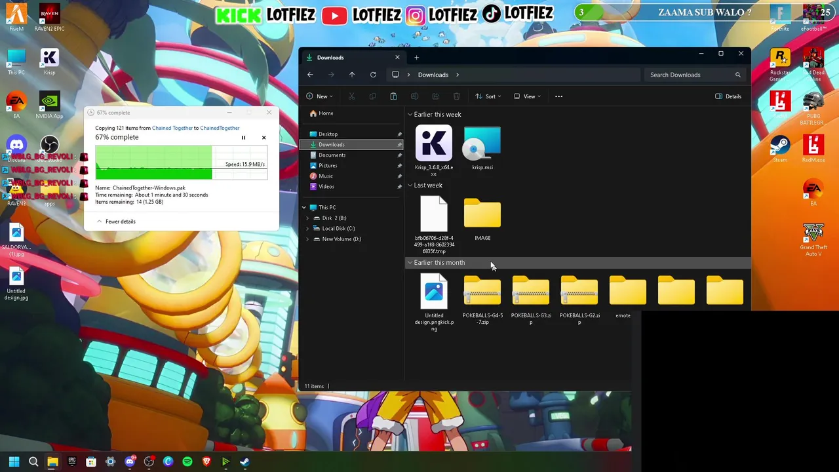Open the See more ellipsis menu
839x472 pixels.
[558, 96]
